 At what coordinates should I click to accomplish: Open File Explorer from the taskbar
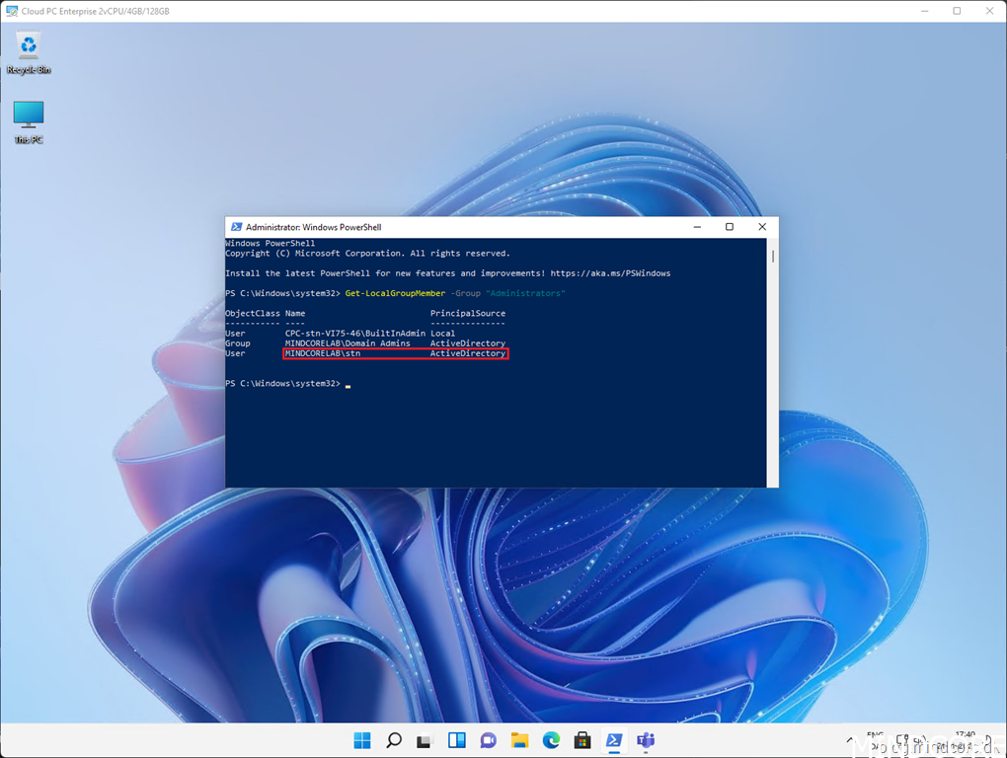click(518, 739)
